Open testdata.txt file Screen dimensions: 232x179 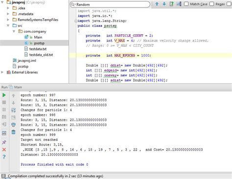(x=38, y=49)
